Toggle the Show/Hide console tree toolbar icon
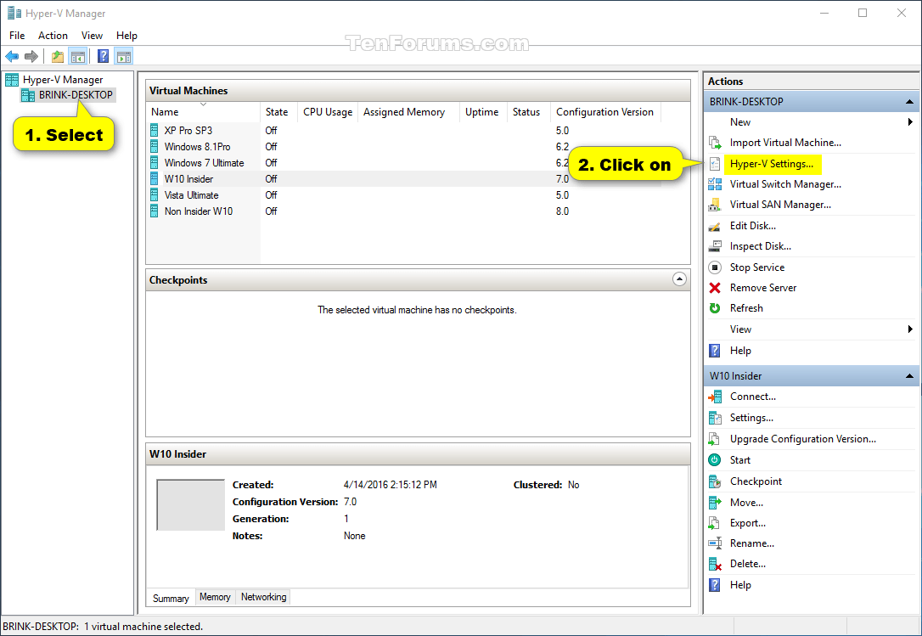This screenshot has height=636, width=922. (x=77, y=56)
